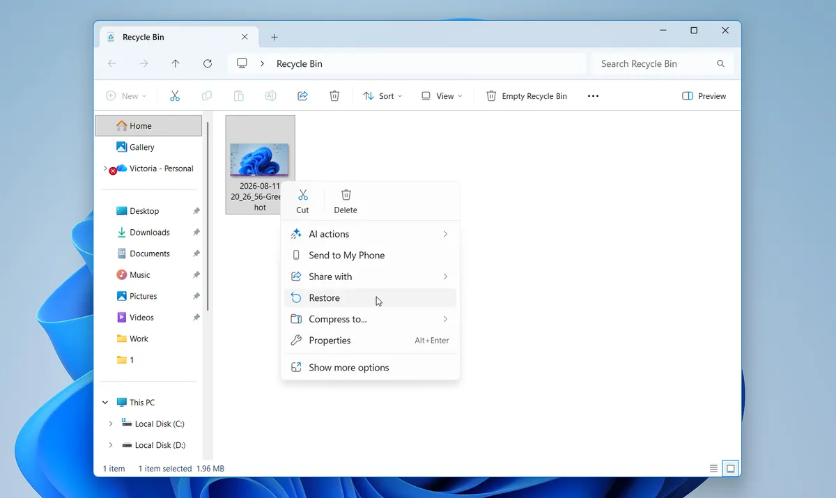This screenshot has height=498, width=836.
Task: Select the deleted screenshot thumbnail
Action: click(260, 159)
